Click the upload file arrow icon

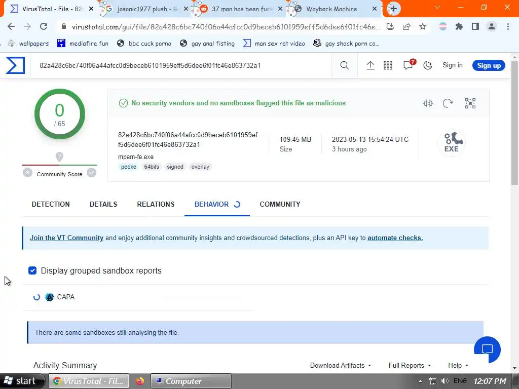click(x=370, y=65)
